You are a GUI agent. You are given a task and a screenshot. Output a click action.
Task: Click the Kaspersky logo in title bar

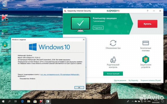pyautogui.click(x=113, y=11)
